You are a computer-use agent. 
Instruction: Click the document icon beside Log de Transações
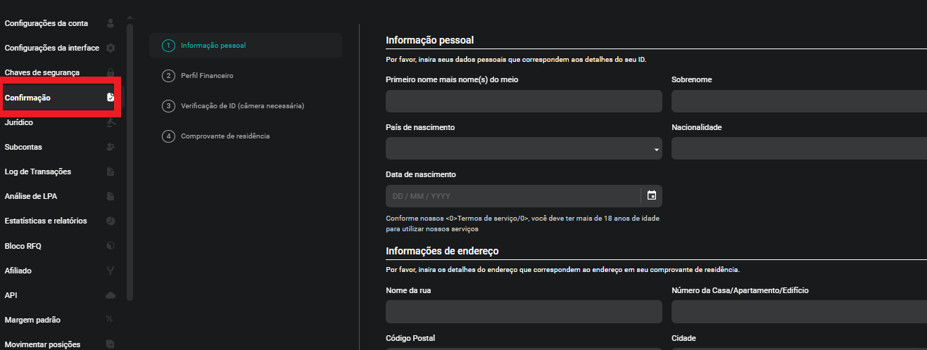click(111, 171)
